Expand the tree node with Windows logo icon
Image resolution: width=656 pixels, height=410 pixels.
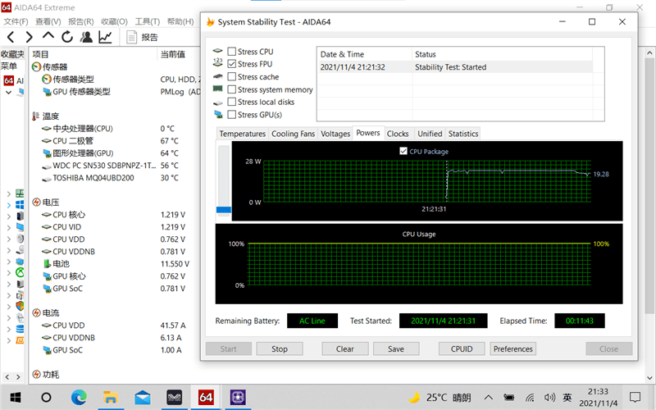(x=9, y=205)
